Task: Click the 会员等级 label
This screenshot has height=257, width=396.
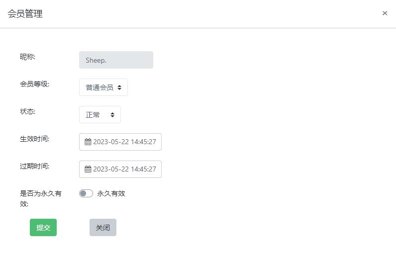Action: [x=34, y=84]
